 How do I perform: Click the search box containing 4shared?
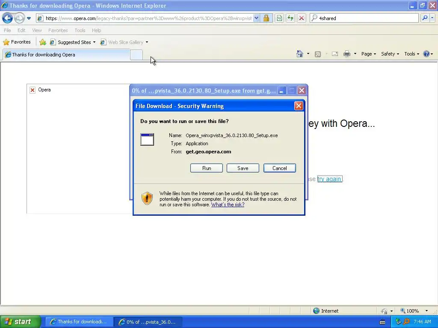coord(364,18)
